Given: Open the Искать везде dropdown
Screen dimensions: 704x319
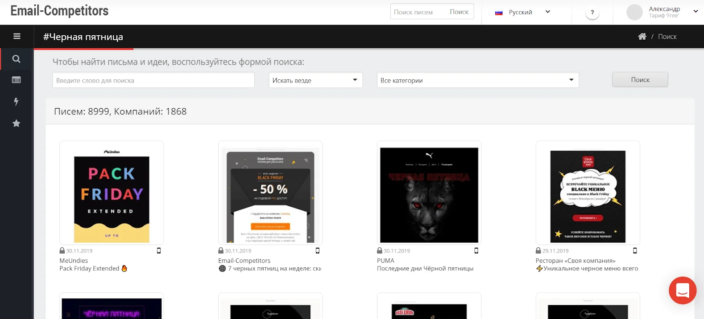Looking at the screenshot, I should [315, 80].
